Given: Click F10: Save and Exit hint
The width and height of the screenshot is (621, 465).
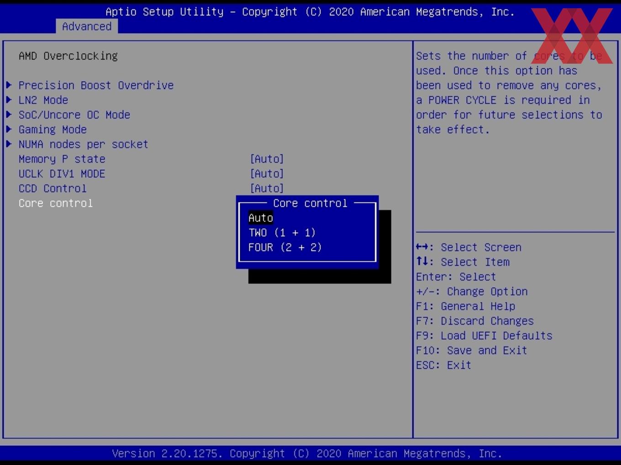Looking at the screenshot, I should click(x=472, y=350).
